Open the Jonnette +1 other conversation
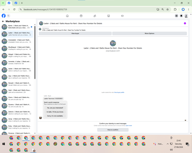The height and width of the screenshot is (153, 192). pos(17,63)
